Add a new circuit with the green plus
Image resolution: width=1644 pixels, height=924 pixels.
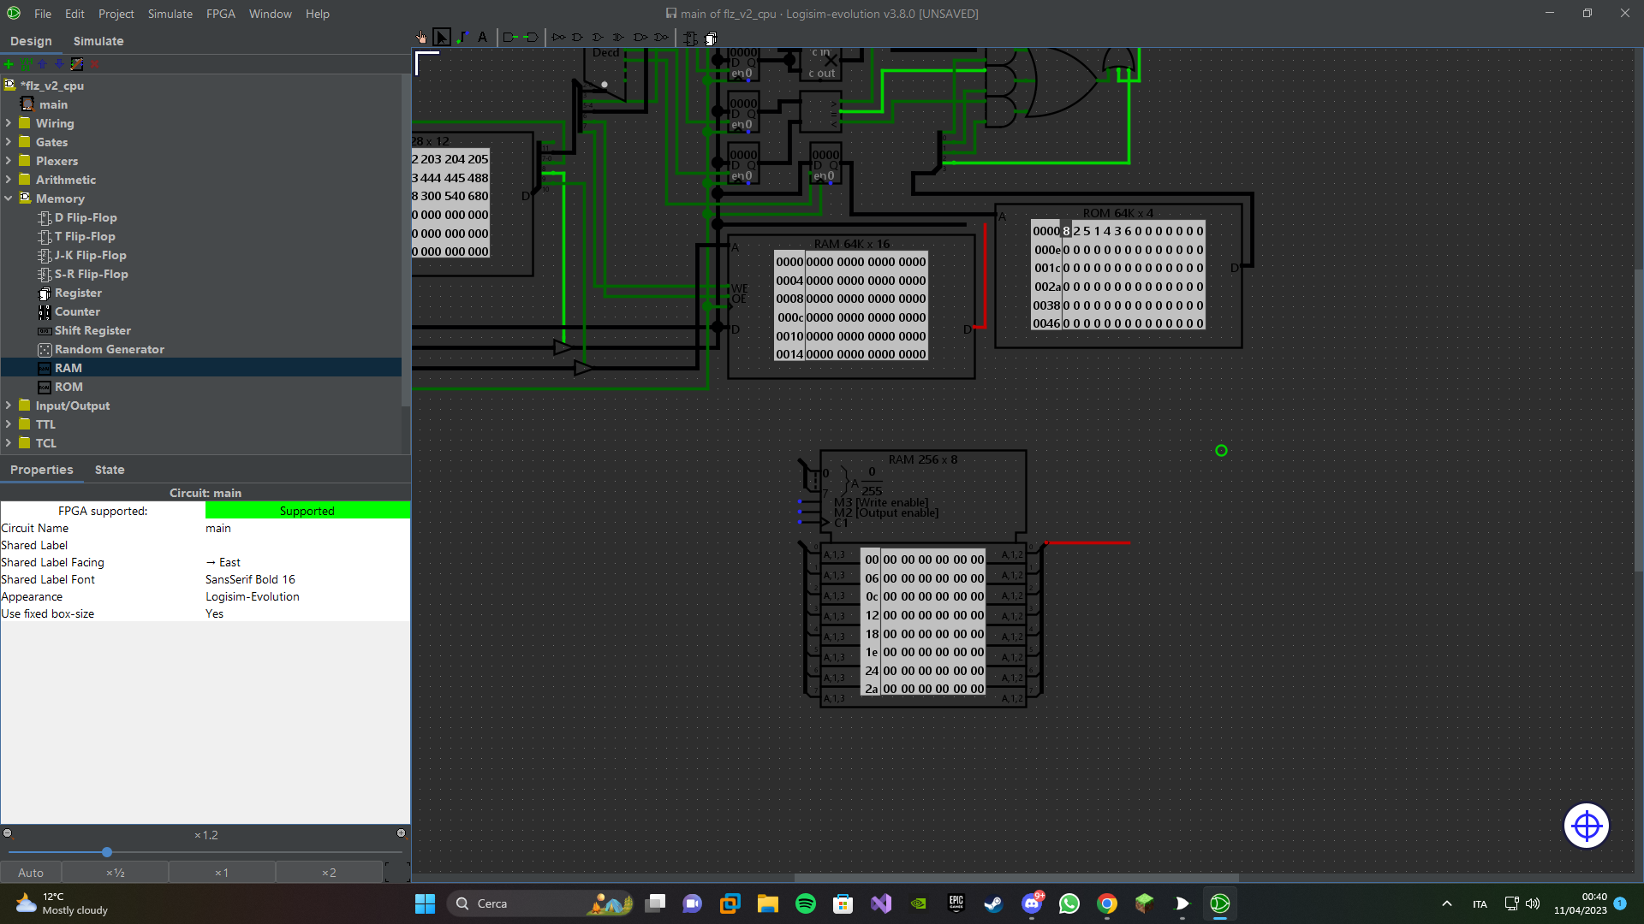point(8,64)
